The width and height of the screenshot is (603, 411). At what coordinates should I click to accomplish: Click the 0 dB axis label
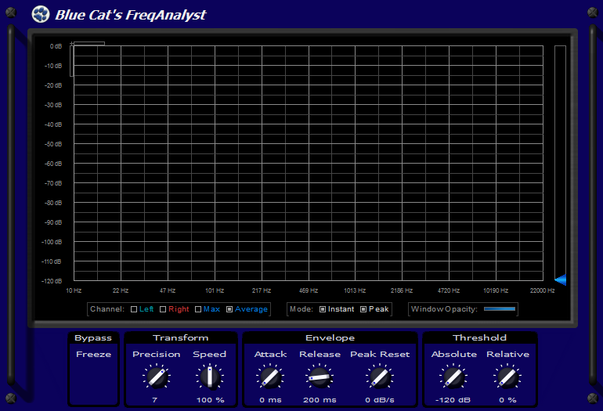[56, 46]
